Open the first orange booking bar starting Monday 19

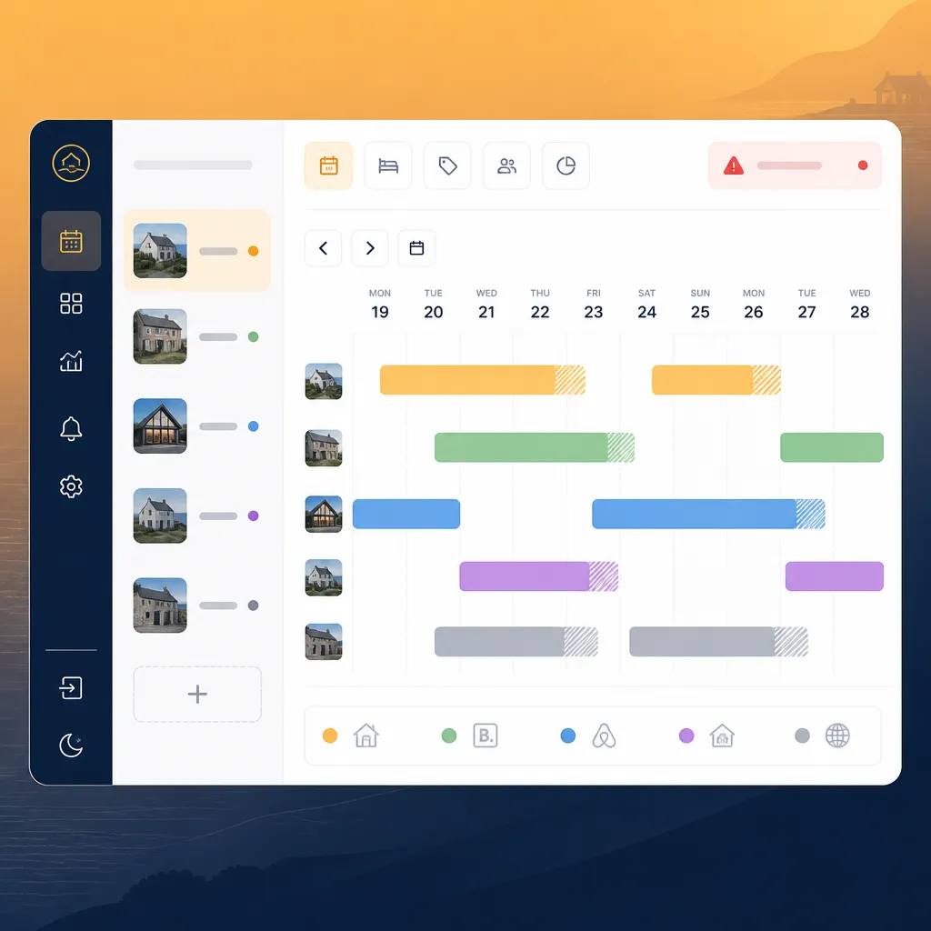483,380
